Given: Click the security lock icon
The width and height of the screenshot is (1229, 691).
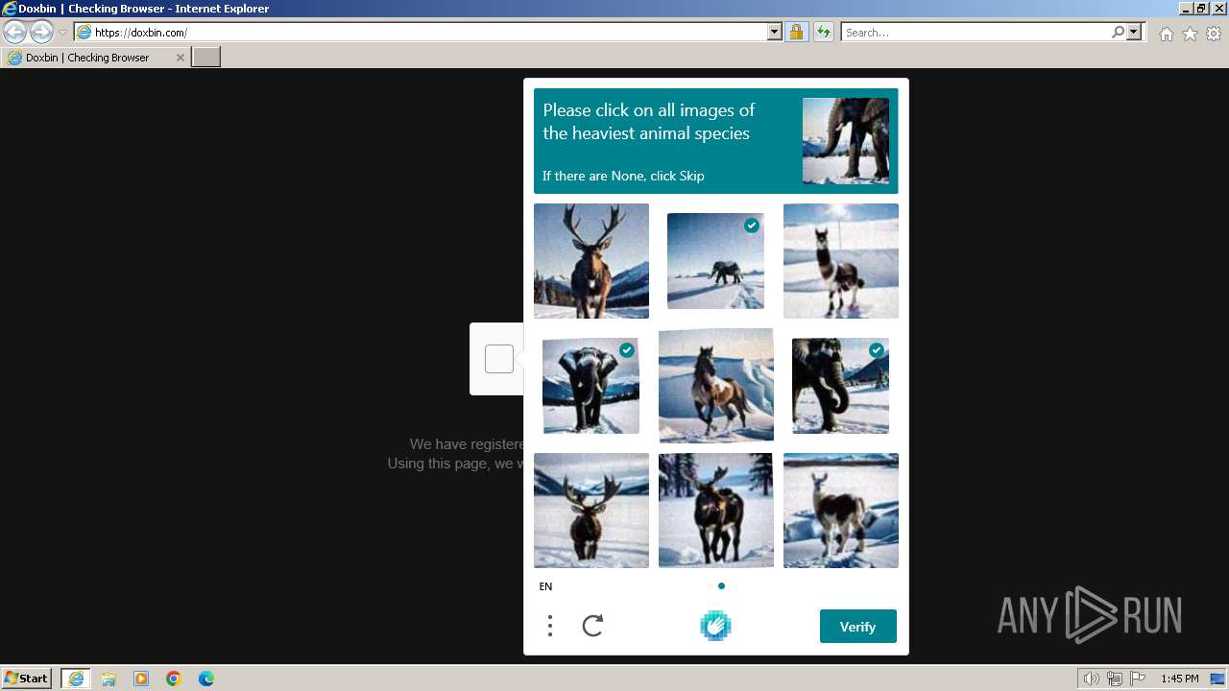Looking at the screenshot, I should pos(796,33).
